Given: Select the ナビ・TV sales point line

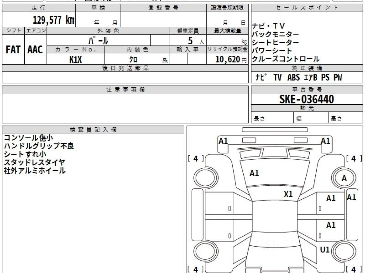Looking at the screenshot, I should click(x=268, y=26).
